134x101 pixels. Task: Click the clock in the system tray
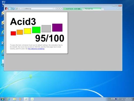pos(128,99)
